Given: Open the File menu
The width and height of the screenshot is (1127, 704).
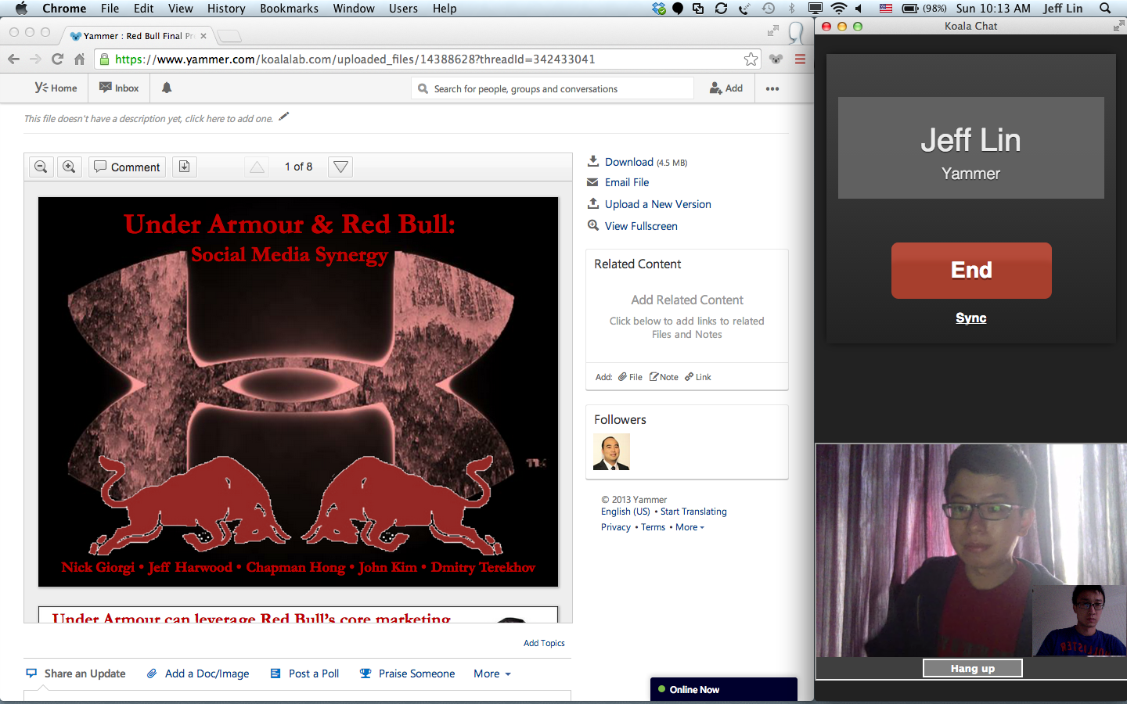Looking at the screenshot, I should tap(110, 9).
